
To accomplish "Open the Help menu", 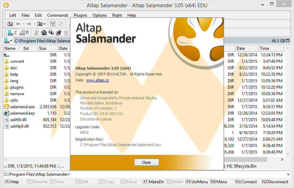I will (131, 15).
